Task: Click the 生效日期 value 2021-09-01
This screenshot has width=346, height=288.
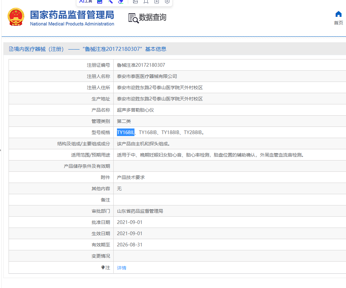Action: click(130, 234)
